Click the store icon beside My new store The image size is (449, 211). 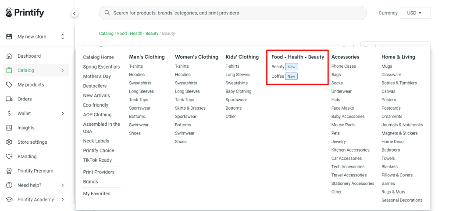(x=9, y=37)
